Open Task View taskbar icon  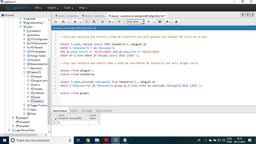pos(78,140)
